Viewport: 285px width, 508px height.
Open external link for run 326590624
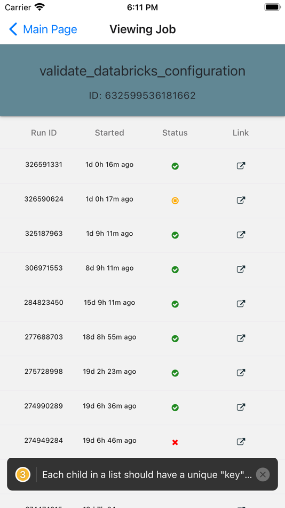click(x=241, y=200)
